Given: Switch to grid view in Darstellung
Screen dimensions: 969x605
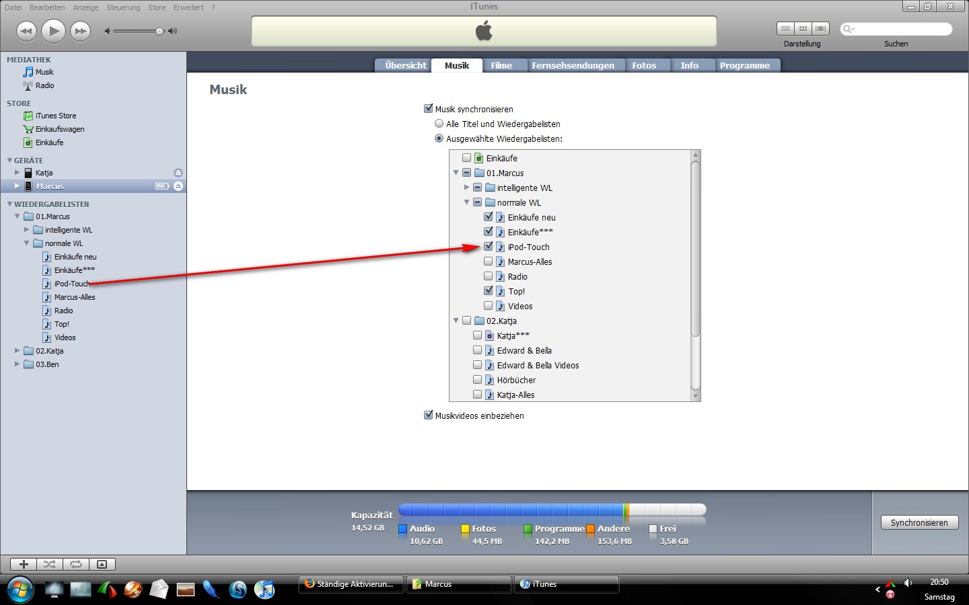Looking at the screenshot, I should [x=803, y=28].
